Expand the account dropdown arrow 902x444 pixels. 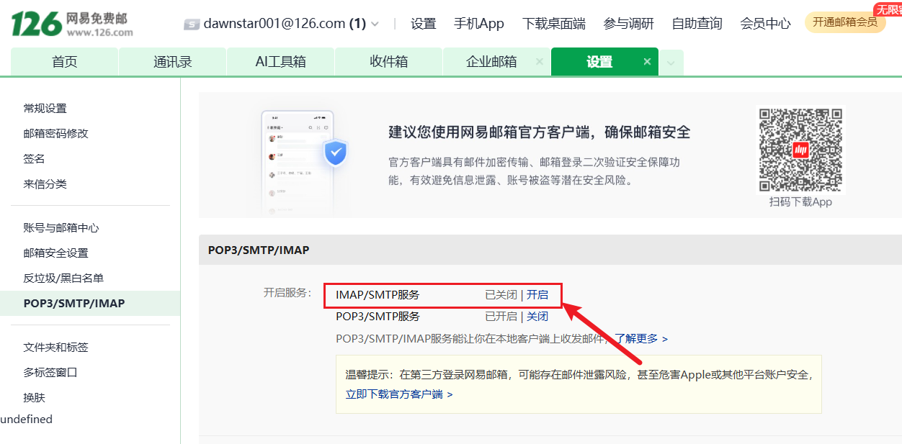[375, 24]
